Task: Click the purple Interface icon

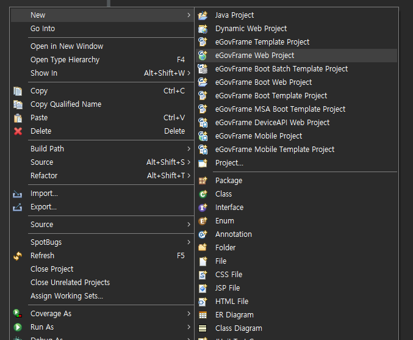Action: (x=203, y=208)
